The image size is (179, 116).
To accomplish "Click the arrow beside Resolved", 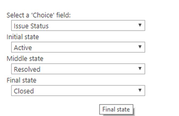I will pos(140,68).
